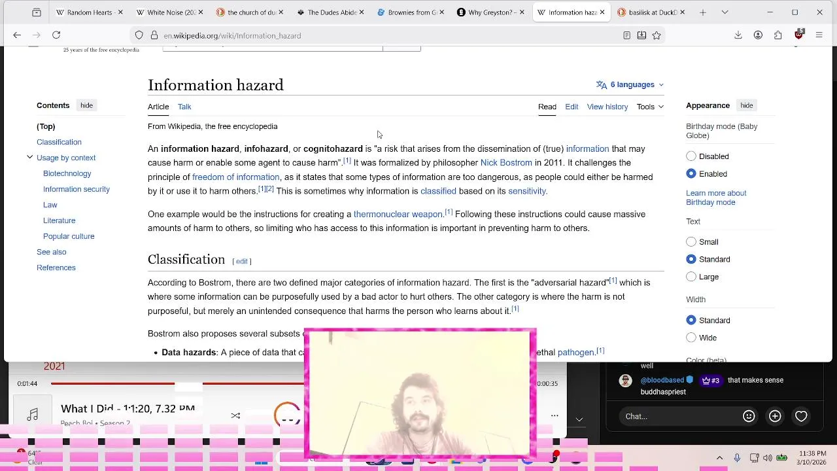Screen dimensions: 837x471
Task: Open the View history tab
Action: [x=607, y=107]
